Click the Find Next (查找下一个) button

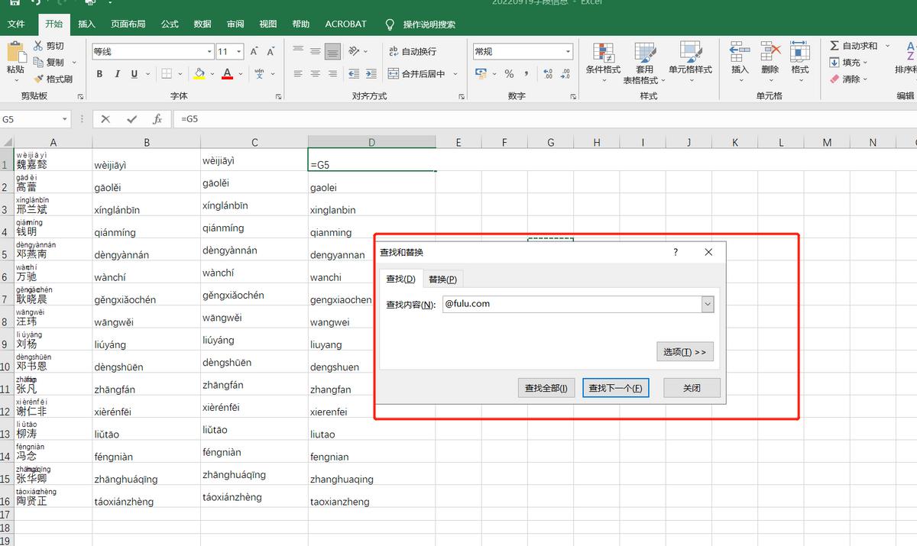[615, 388]
